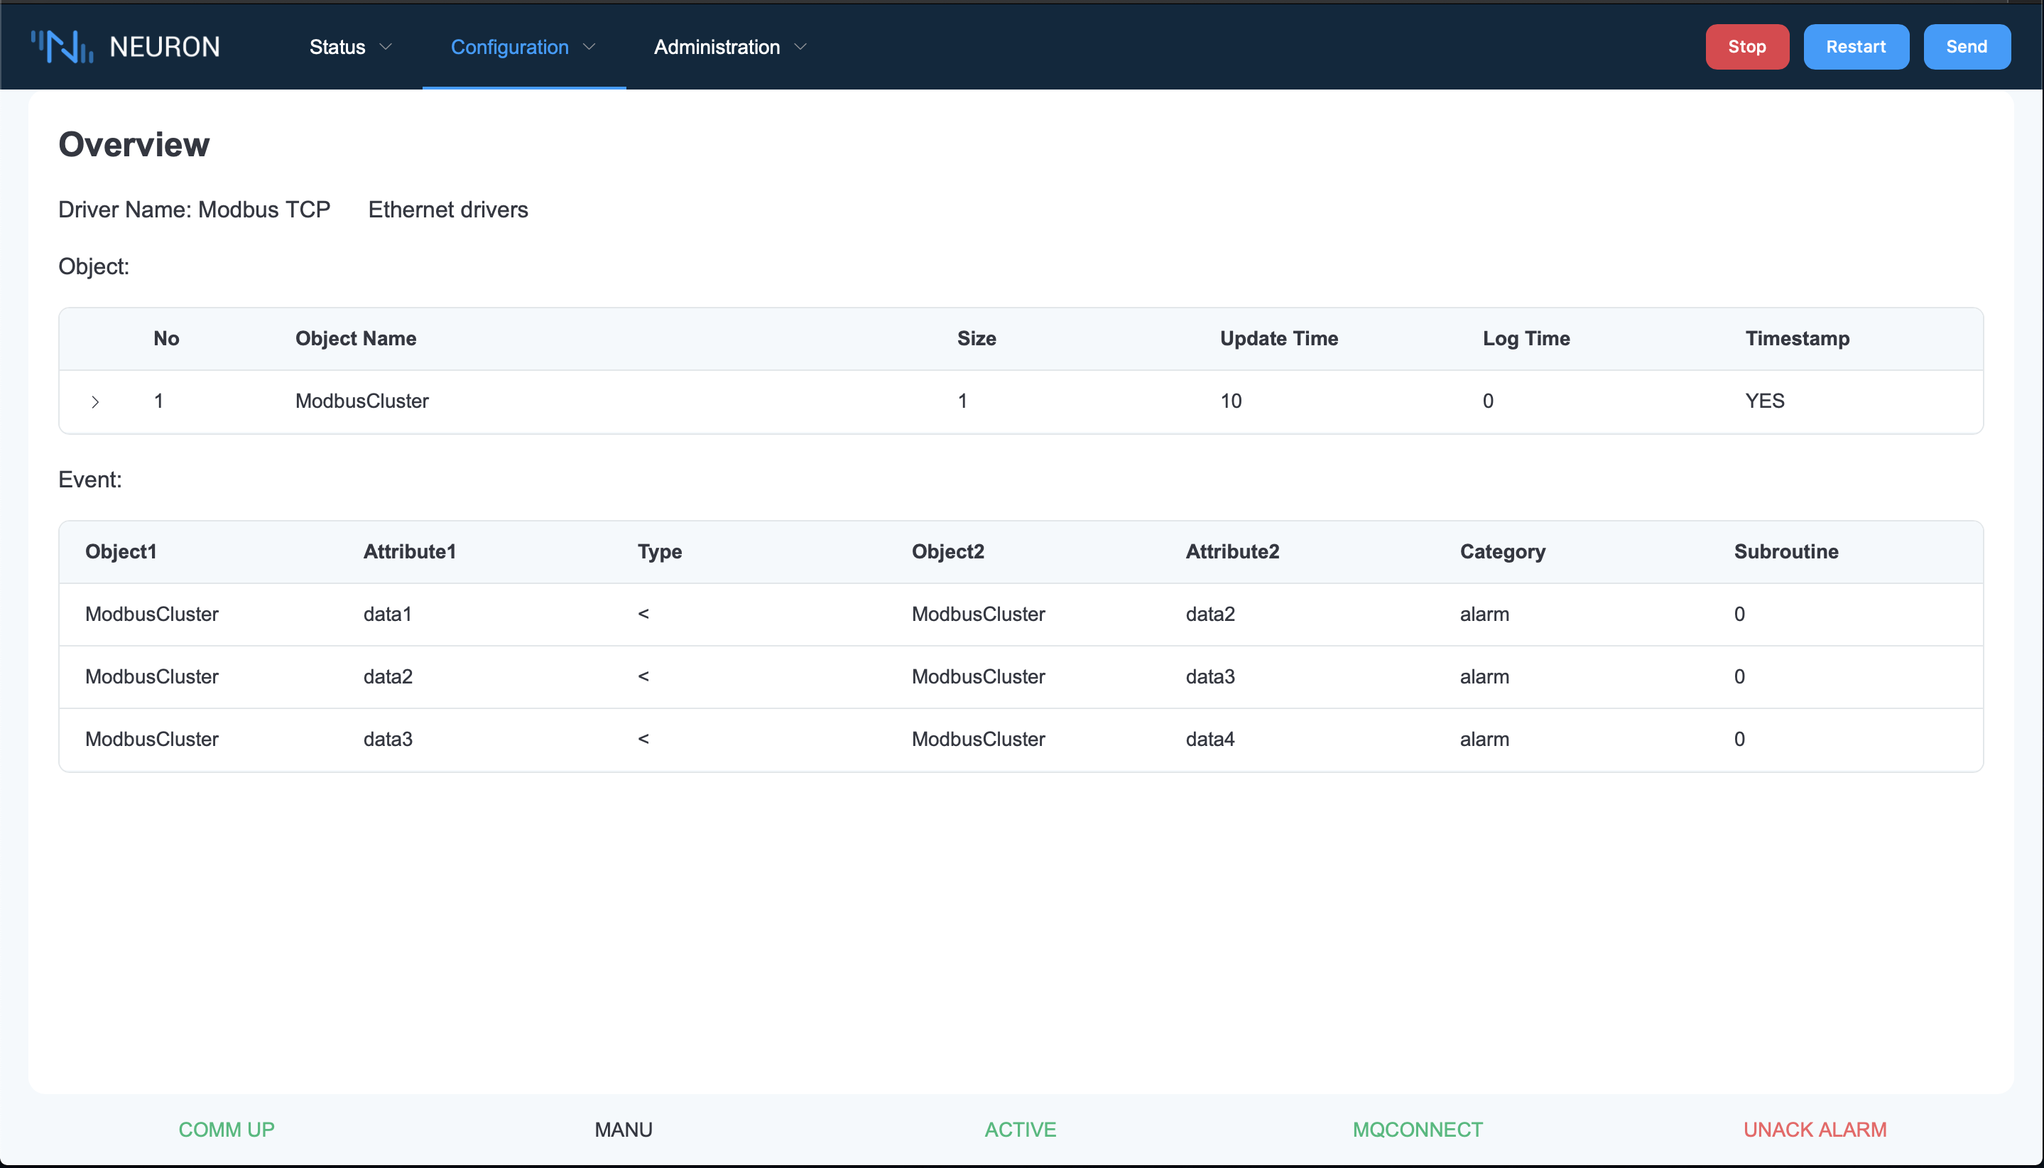The height and width of the screenshot is (1168, 2044).
Task: Click the Category column header
Action: click(1502, 552)
